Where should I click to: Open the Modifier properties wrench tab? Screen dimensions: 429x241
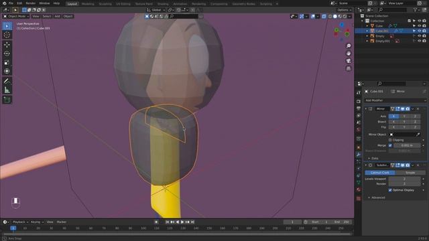click(359, 155)
